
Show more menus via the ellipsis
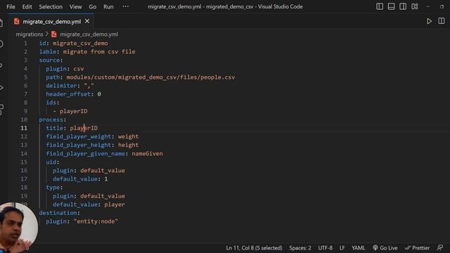(x=125, y=6)
